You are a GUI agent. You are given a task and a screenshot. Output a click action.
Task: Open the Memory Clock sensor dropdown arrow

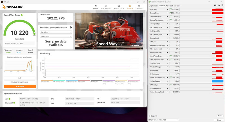[167, 13]
